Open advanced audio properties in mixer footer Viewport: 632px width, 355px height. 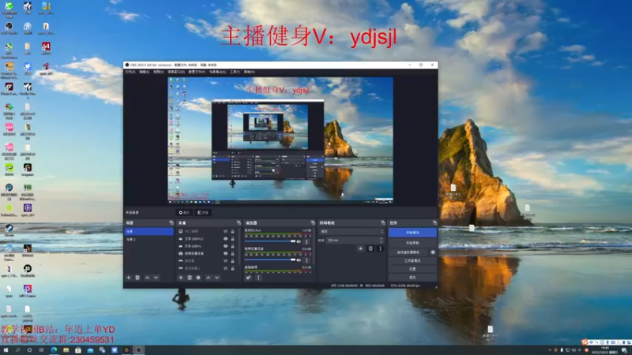click(x=248, y=278)
